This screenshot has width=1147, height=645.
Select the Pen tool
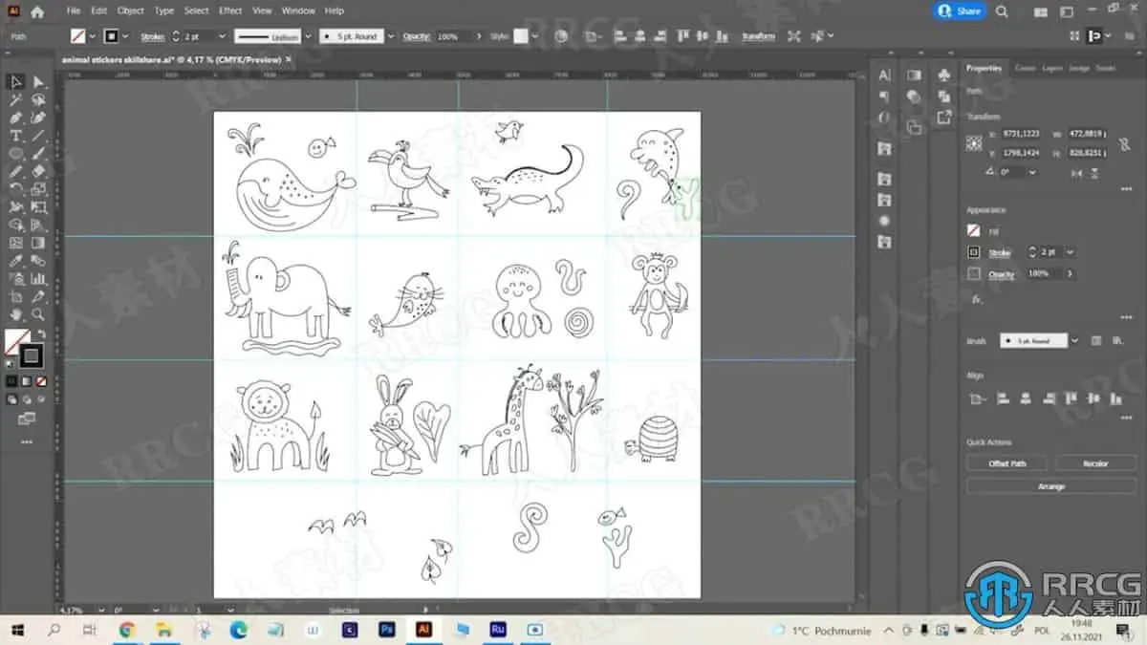(x=16, y=118)
